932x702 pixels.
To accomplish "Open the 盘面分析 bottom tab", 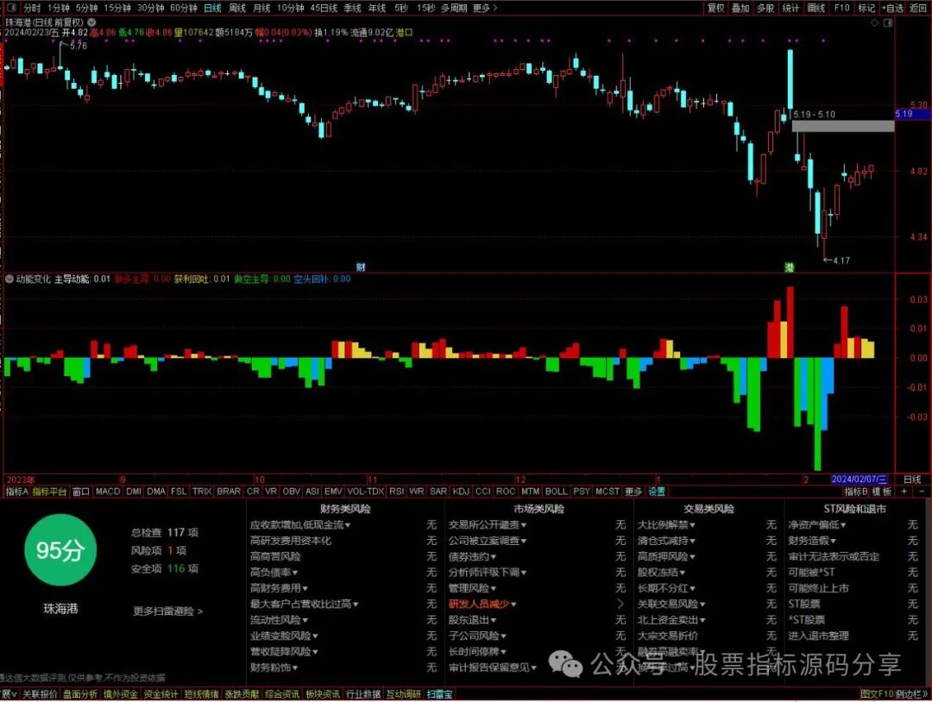I will point(80,693).
